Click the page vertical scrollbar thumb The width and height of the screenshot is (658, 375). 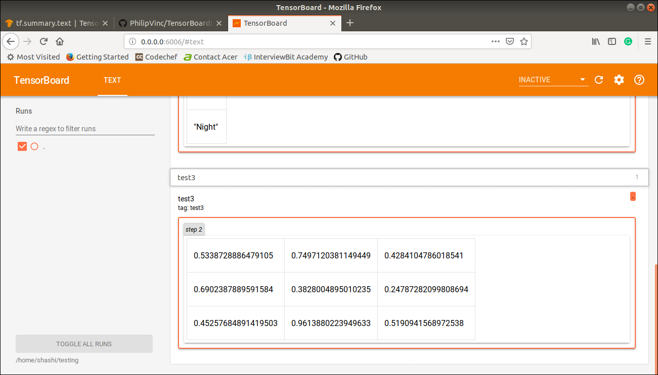pyautogui.click(x=656, y=319)
